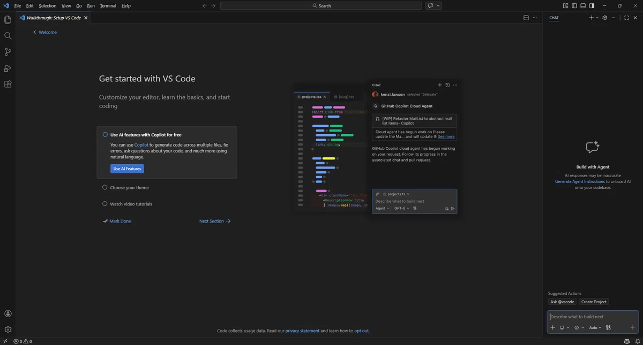Expand the new chat dropdown arrow

597,18
